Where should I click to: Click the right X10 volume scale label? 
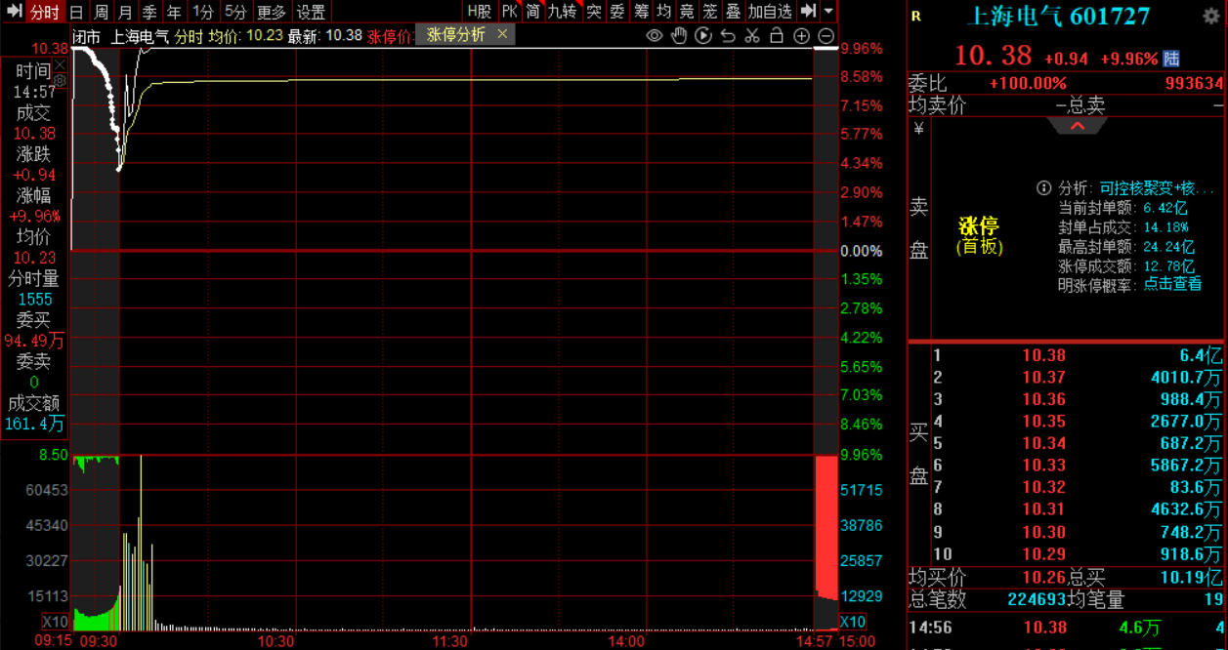coord(853,622)
